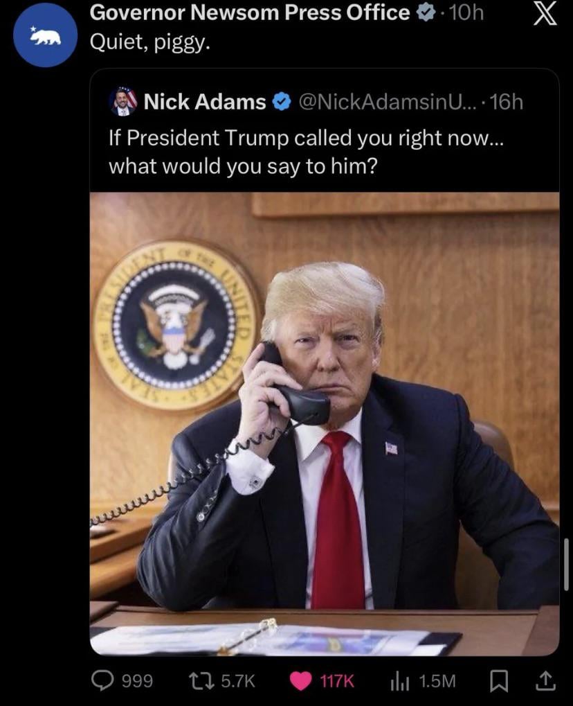The height and width of the screenshot is (706, 573).
Task: Open the Nick Adams display name
Action: pos(205,102)
